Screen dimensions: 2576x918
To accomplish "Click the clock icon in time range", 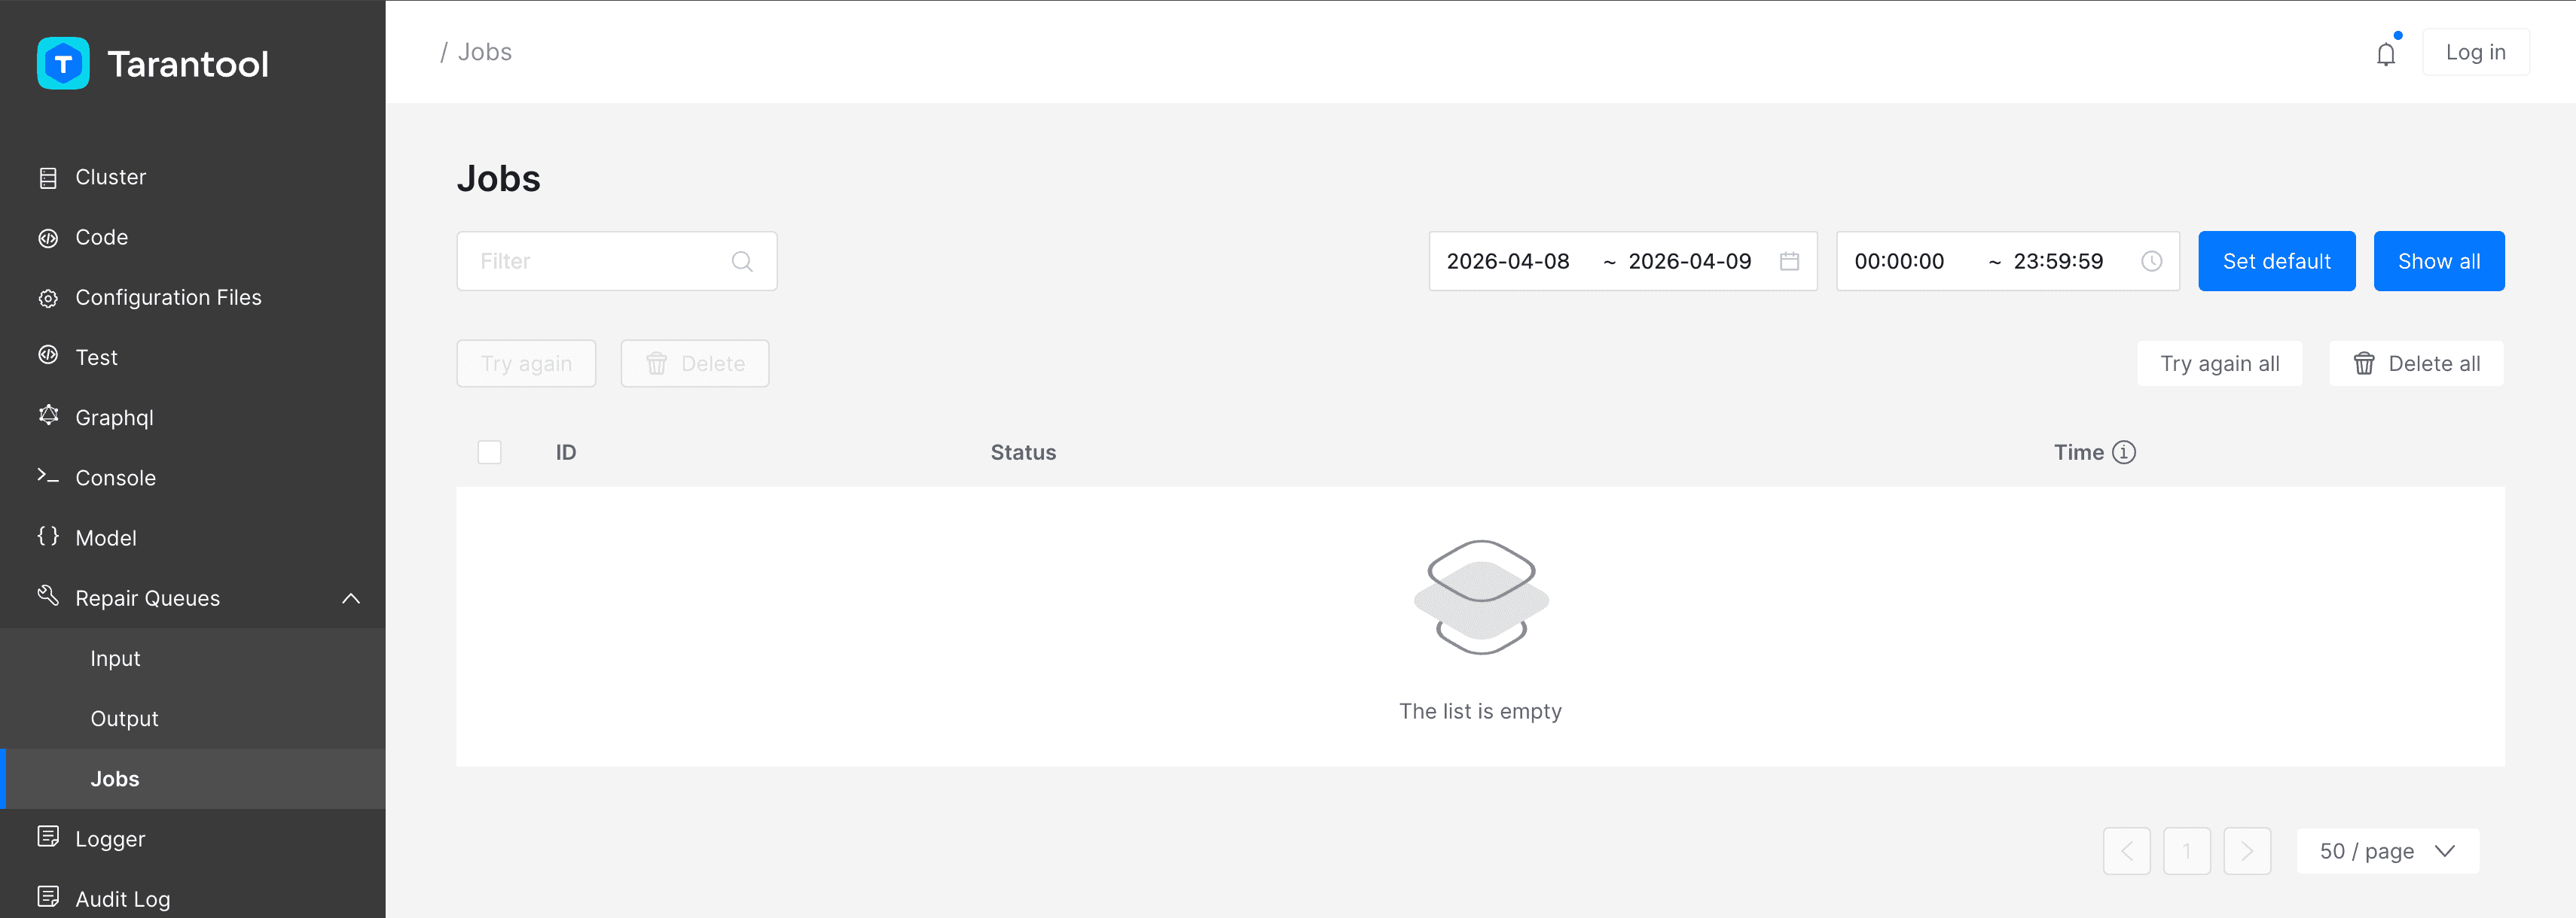I will pyautogui.click(x=2151, y=262).
